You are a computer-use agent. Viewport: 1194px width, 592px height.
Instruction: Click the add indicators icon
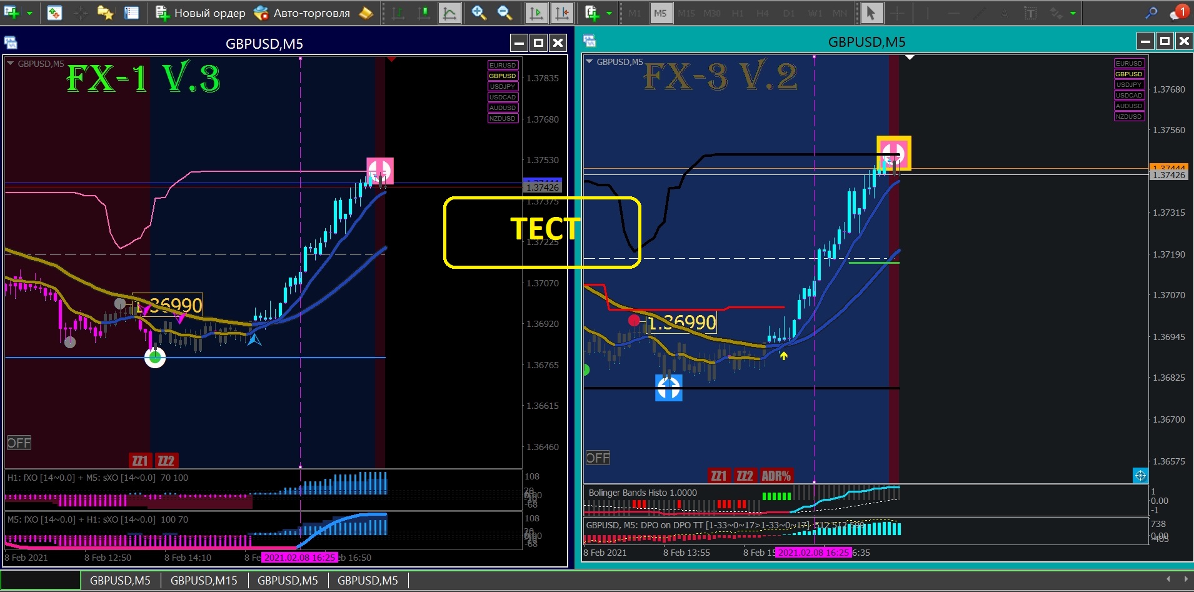point(592,13)
